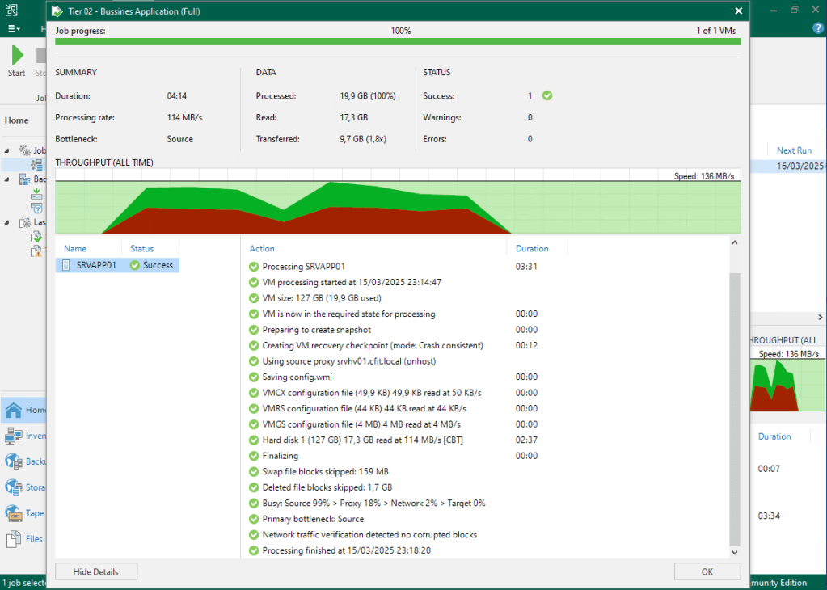Image resolution: width=827 pixels, height=590 pixels.
Task: Click the green Start job icon
Action: (17, 56)
